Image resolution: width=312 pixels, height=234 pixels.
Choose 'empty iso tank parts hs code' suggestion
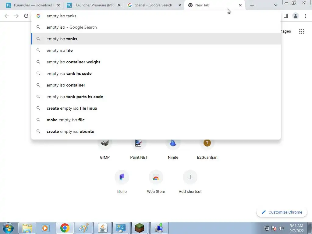tap(156, 97)
